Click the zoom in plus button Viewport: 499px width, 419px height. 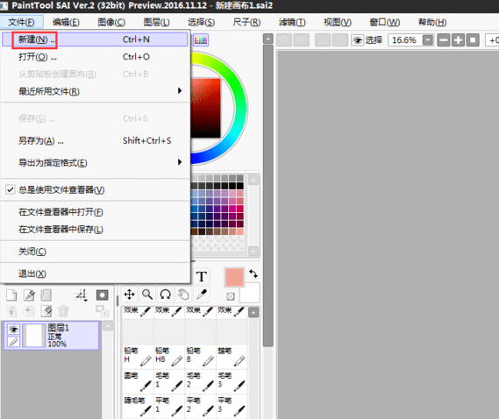pos(458,40)
